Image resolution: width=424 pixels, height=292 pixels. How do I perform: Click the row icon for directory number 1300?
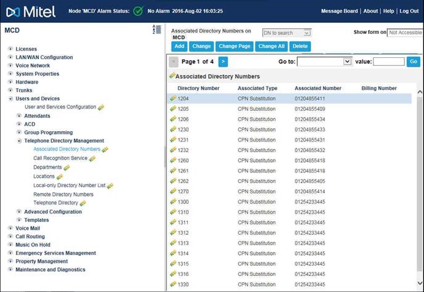click(173, 201)
